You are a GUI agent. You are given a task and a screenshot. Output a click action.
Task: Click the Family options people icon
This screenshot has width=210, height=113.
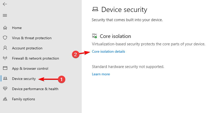tap(5, 99)
